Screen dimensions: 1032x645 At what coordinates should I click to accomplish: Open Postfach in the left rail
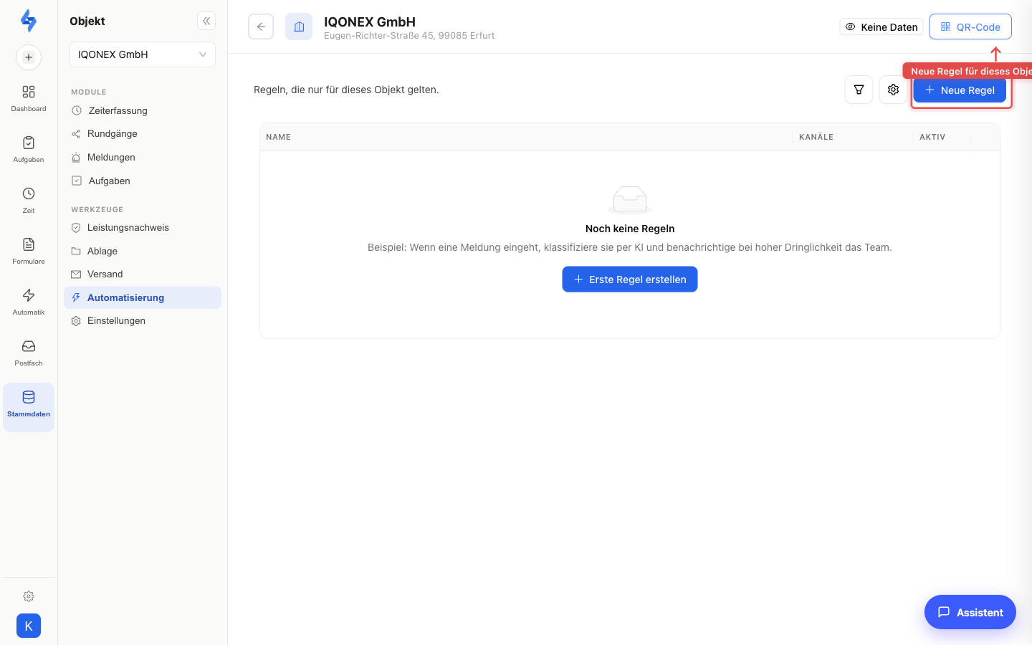point(29,353)
